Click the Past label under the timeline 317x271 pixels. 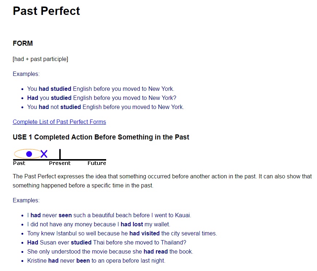coord(19,163)
